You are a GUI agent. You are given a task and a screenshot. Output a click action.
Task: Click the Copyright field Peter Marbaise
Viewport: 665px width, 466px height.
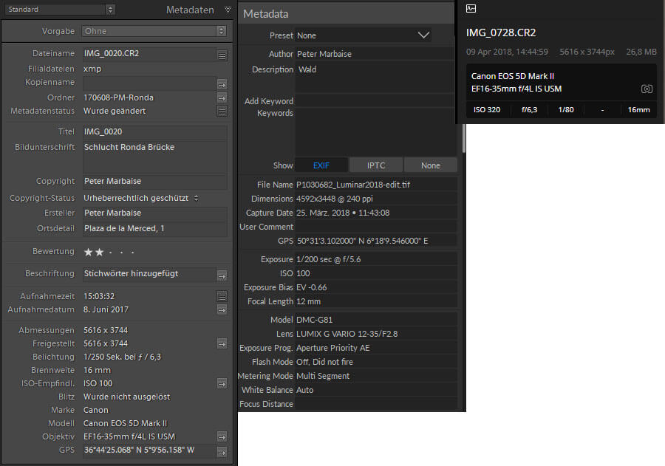(155, 182)
